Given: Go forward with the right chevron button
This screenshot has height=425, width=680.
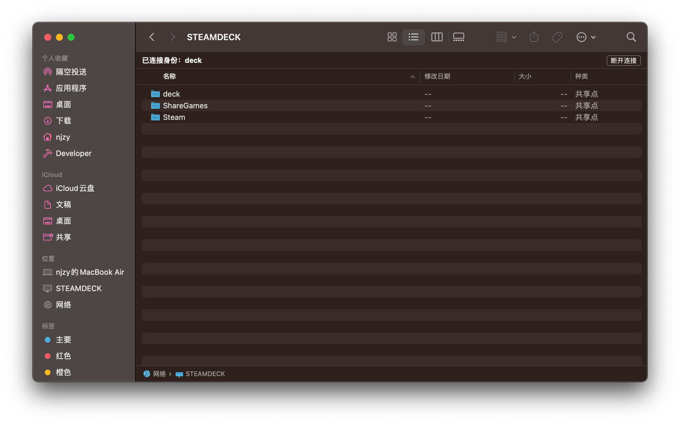Looking at the screenshot, I should [173, 37].
